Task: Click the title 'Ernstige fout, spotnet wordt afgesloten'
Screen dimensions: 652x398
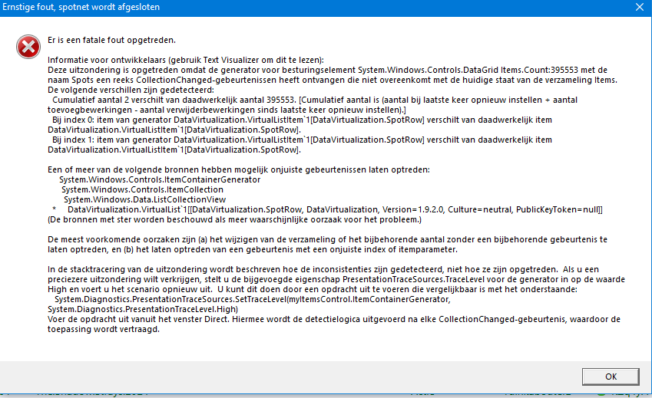Action: click(x=81, y=7)
